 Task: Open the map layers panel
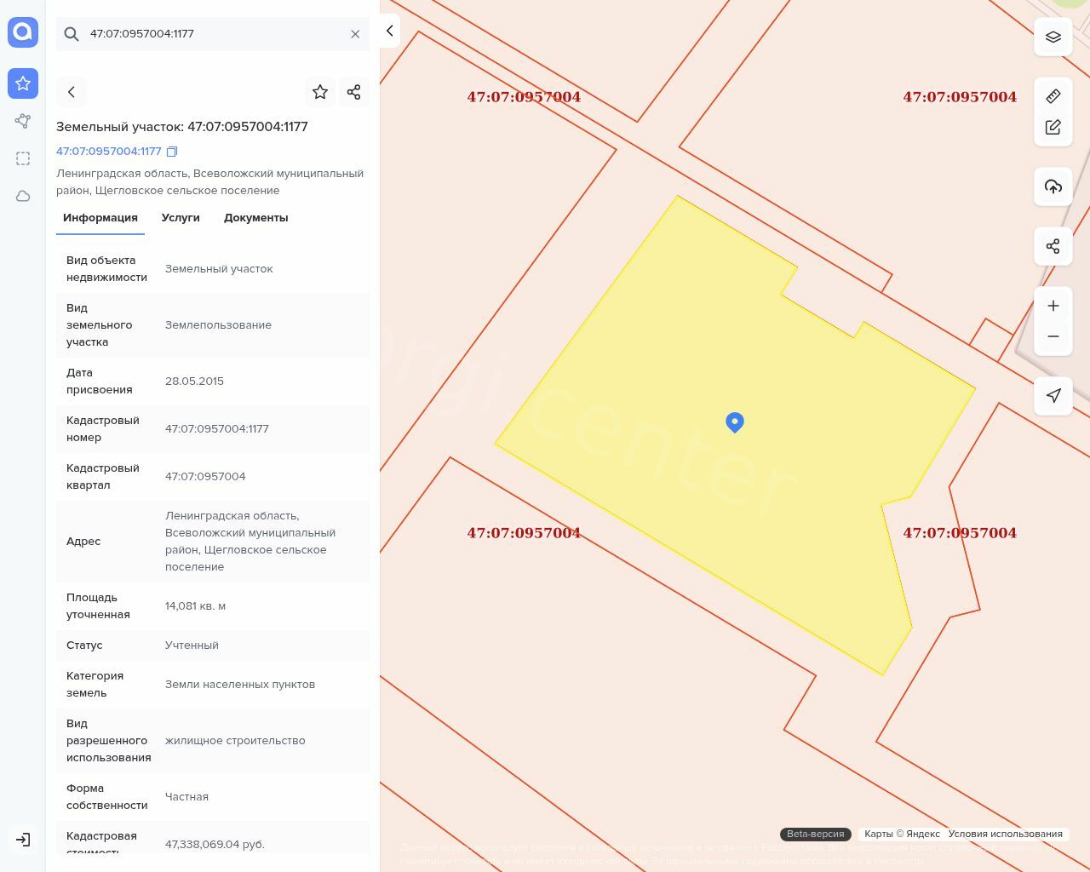(x=1053, y=37)
